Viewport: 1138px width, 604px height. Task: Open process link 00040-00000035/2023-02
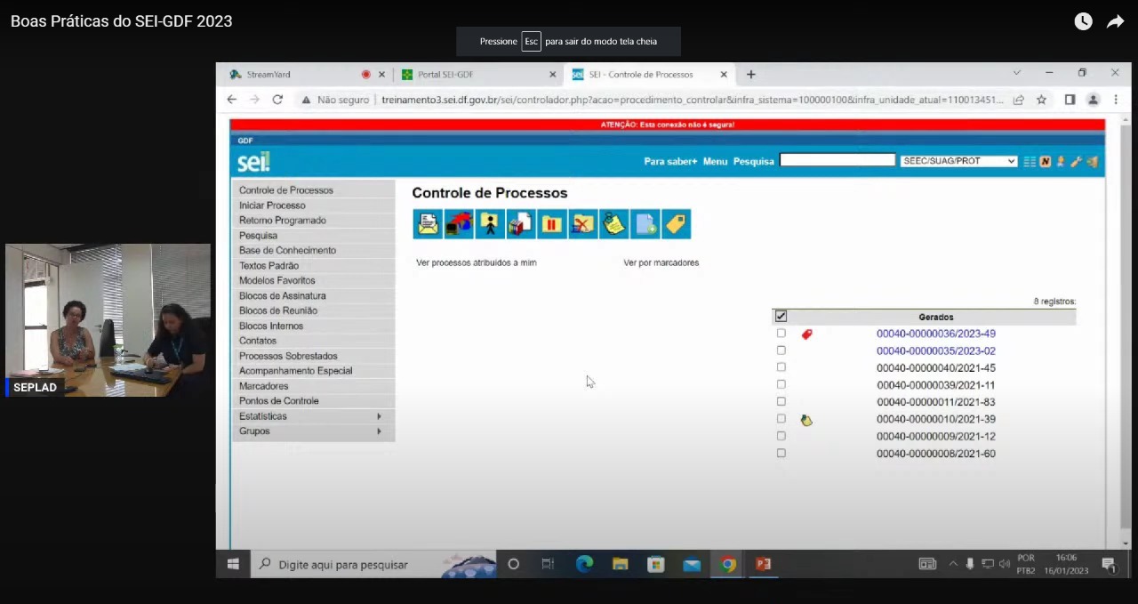[935, 351]
